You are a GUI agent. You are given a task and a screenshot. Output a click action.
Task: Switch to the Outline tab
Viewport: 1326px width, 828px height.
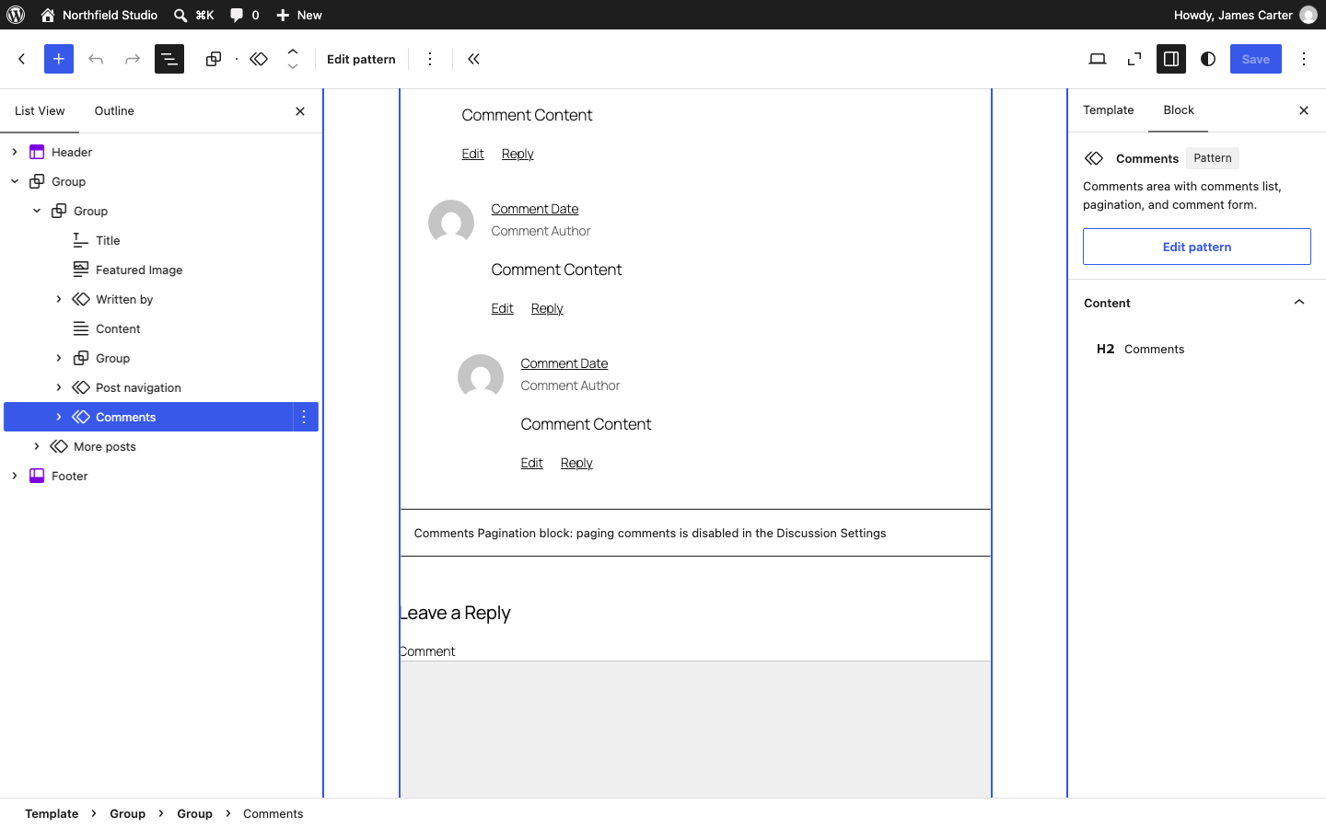[x=114, y=110]
